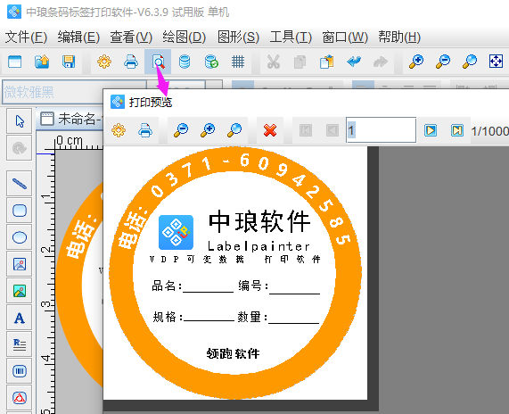Select the 未命名 document tab
The height and width of the screenshot is (414, 509).
[70, 119]
